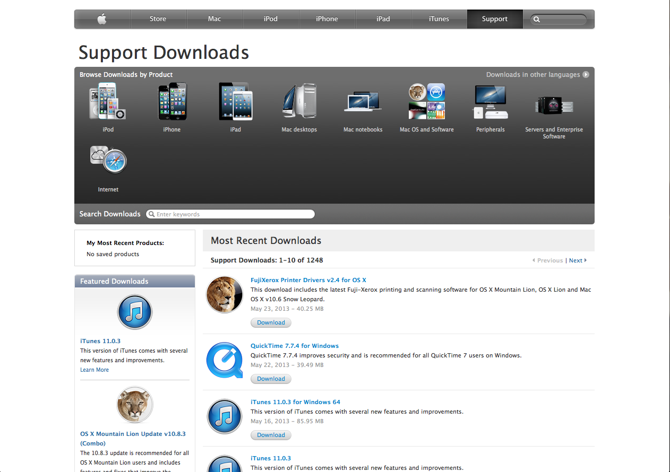
Task: Click 'May 16, 2013 – 85.95 MB' text
Action: pos(287,421)
